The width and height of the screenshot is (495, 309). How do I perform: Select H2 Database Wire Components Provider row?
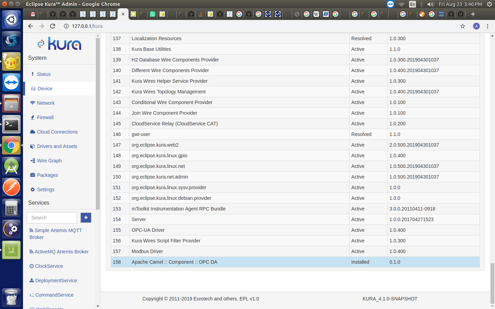click(x=295, y=60)
